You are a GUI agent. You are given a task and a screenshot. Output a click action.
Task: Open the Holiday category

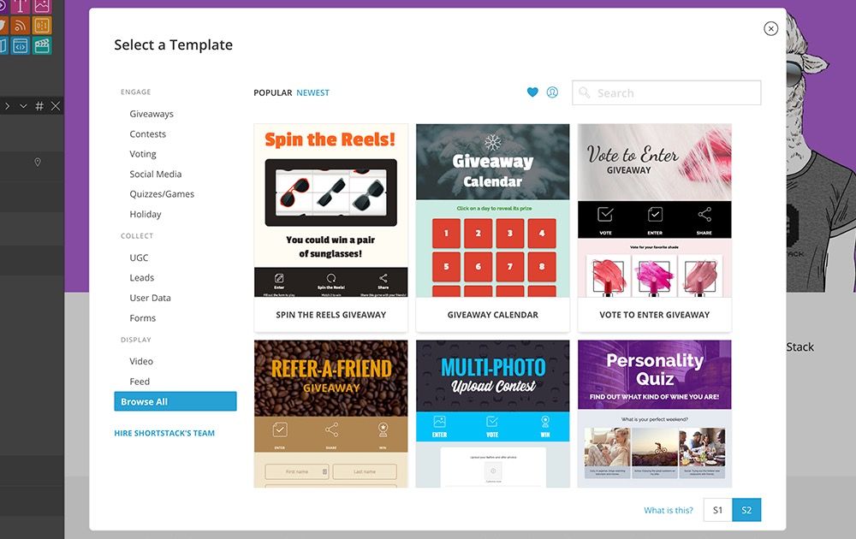tap(146, 214)
